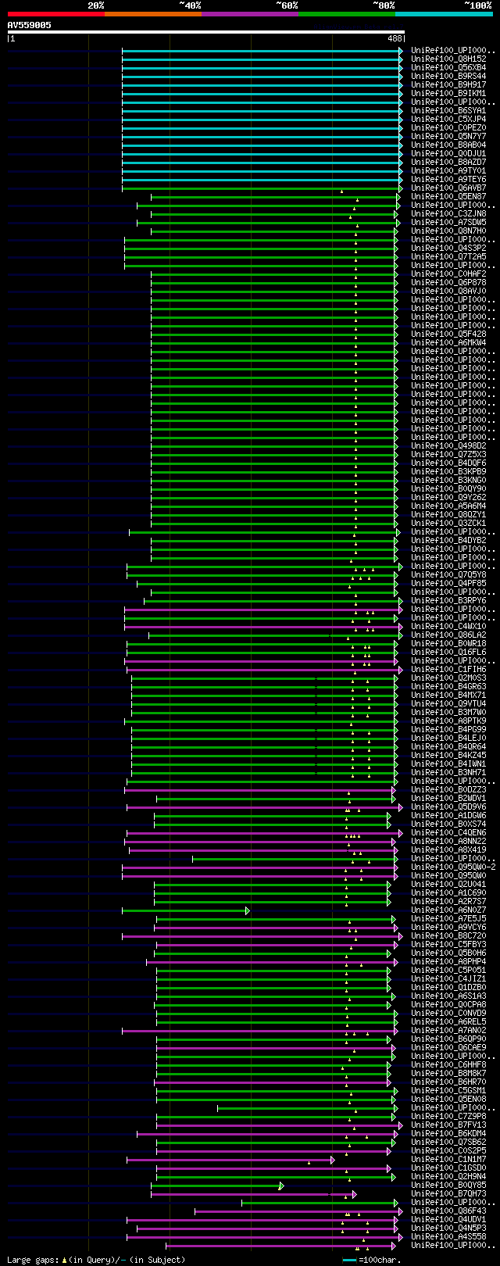Select the UniRef100_A7SDW5 entry
This screenshot has height=1266, width=500.
448,222
